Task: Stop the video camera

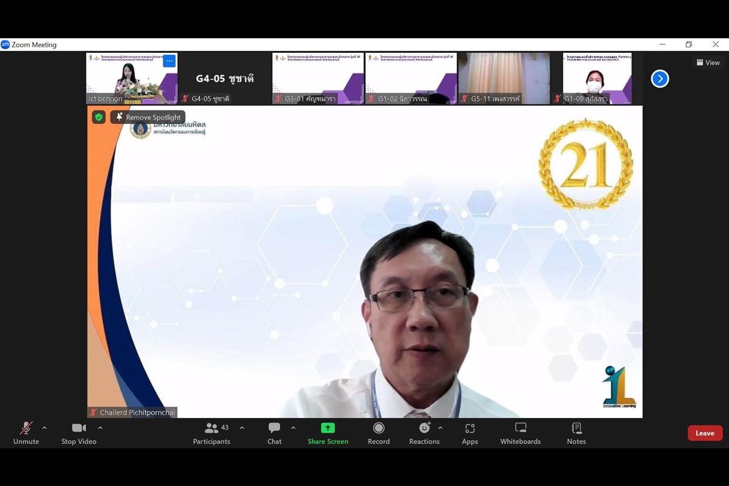Action: click(78, 434)
